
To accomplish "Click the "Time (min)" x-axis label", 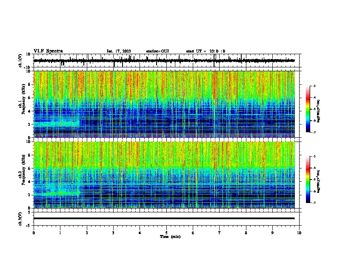I will point(170,237).
